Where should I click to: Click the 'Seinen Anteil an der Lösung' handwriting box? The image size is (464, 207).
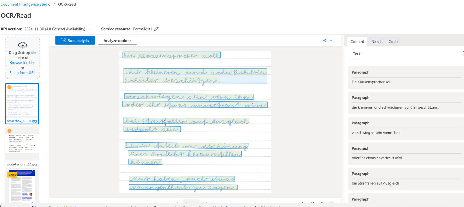click(186, 146)
